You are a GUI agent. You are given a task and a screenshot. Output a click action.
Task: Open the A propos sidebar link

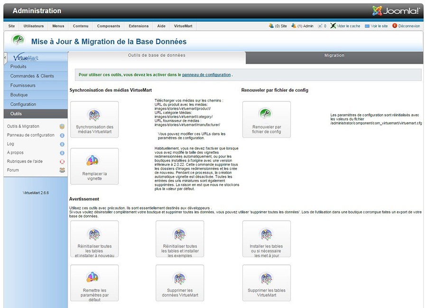click(15, 153)
